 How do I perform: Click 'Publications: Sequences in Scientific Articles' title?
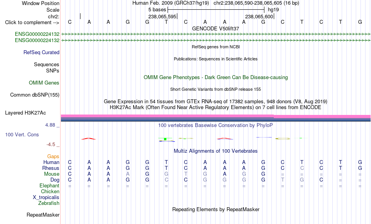(216, 59)
